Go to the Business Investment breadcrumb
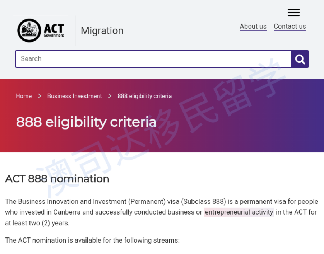The width and height of the screenshot is (324, 254). point(74,96)
